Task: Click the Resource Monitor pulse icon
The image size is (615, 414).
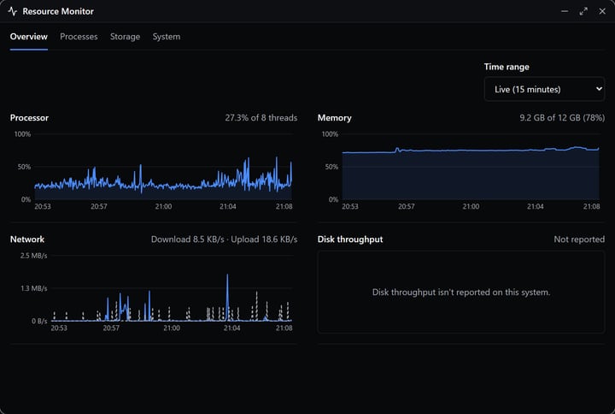Action: click(13, 11)
